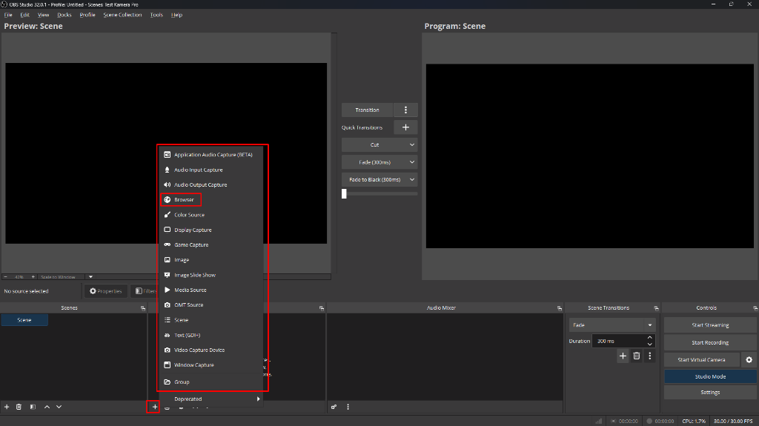Open transition properties three-dots in Scene Transitions
759x426 pixels.
point(650,356)
